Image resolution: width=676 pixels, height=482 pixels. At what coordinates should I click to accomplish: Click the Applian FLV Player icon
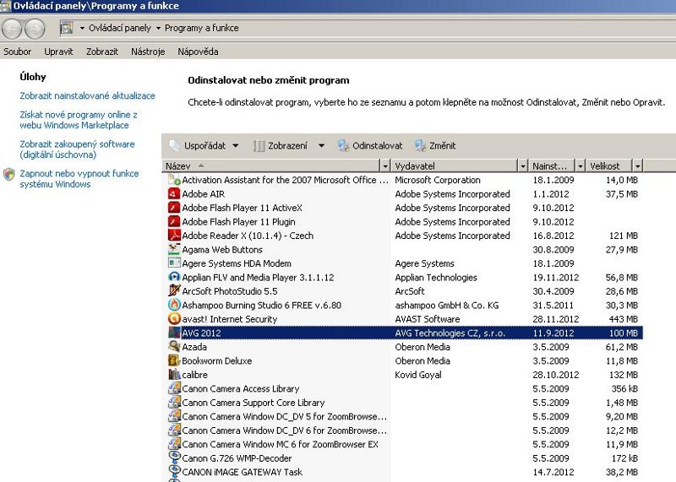(175, 277)
